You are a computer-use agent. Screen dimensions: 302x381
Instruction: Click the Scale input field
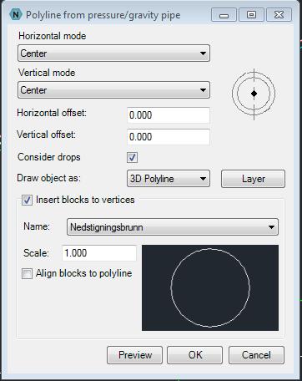(99, 253)
